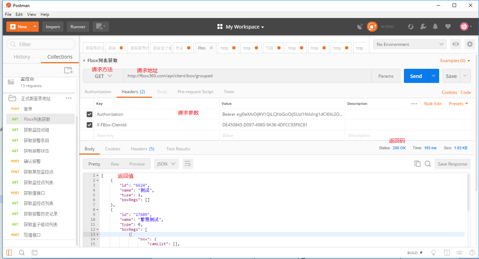Click the New key input cell
The height and width of the screenshot is (259, 479).
coord(156,135)
